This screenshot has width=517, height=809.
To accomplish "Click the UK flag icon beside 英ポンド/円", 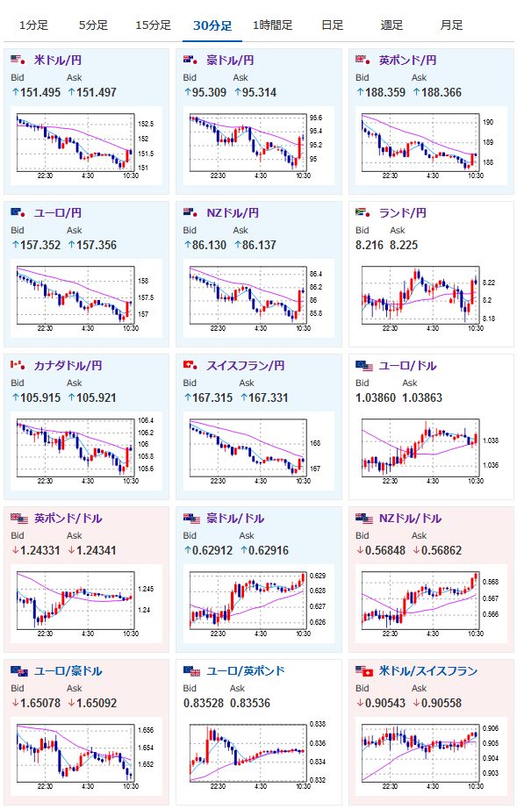I will (363, 60).
